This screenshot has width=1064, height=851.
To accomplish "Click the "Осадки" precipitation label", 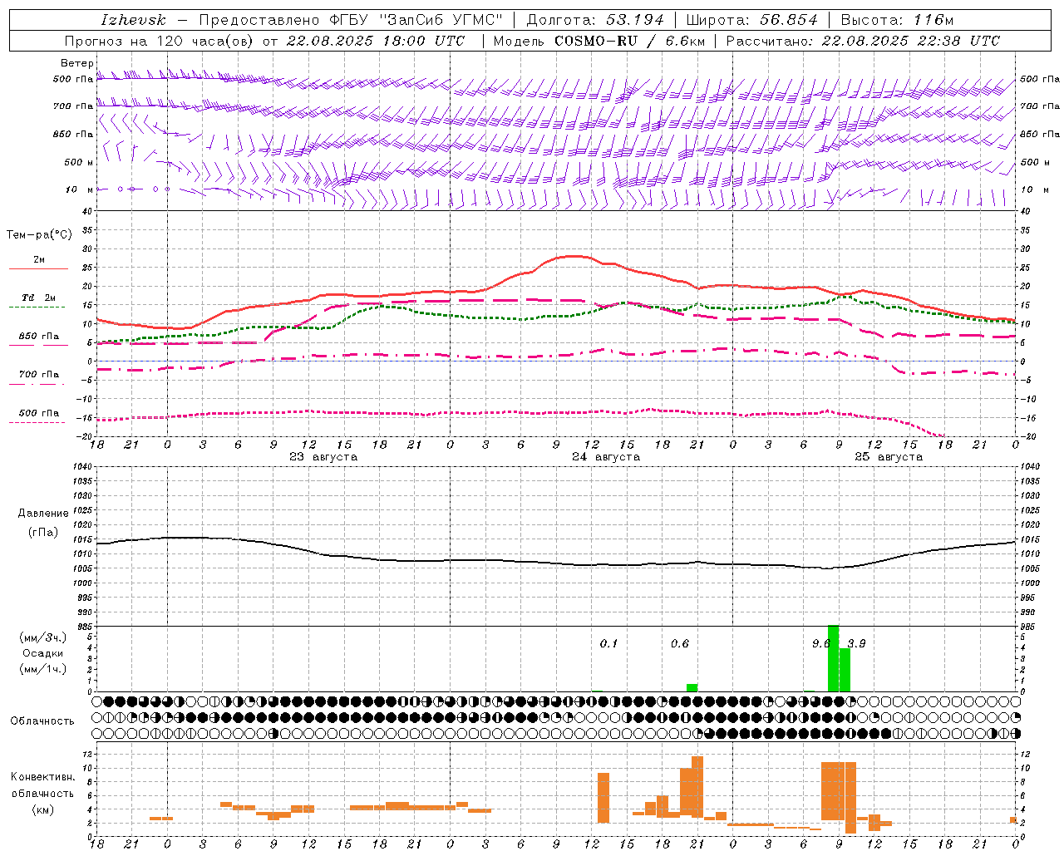I will (43, 653).
